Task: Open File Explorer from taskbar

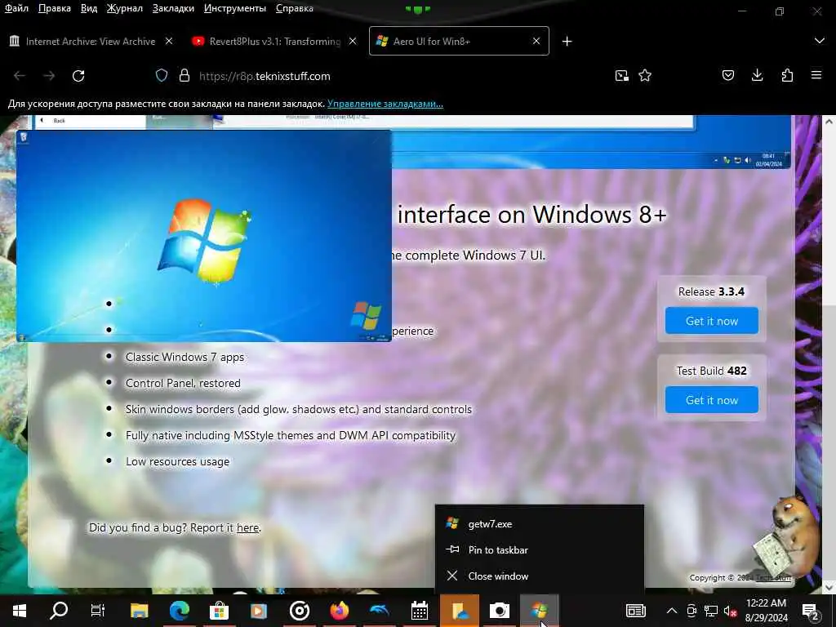Action: [139, 611]
